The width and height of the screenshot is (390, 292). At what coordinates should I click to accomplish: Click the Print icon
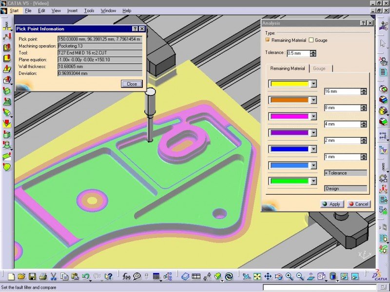[x=43, y=276]
